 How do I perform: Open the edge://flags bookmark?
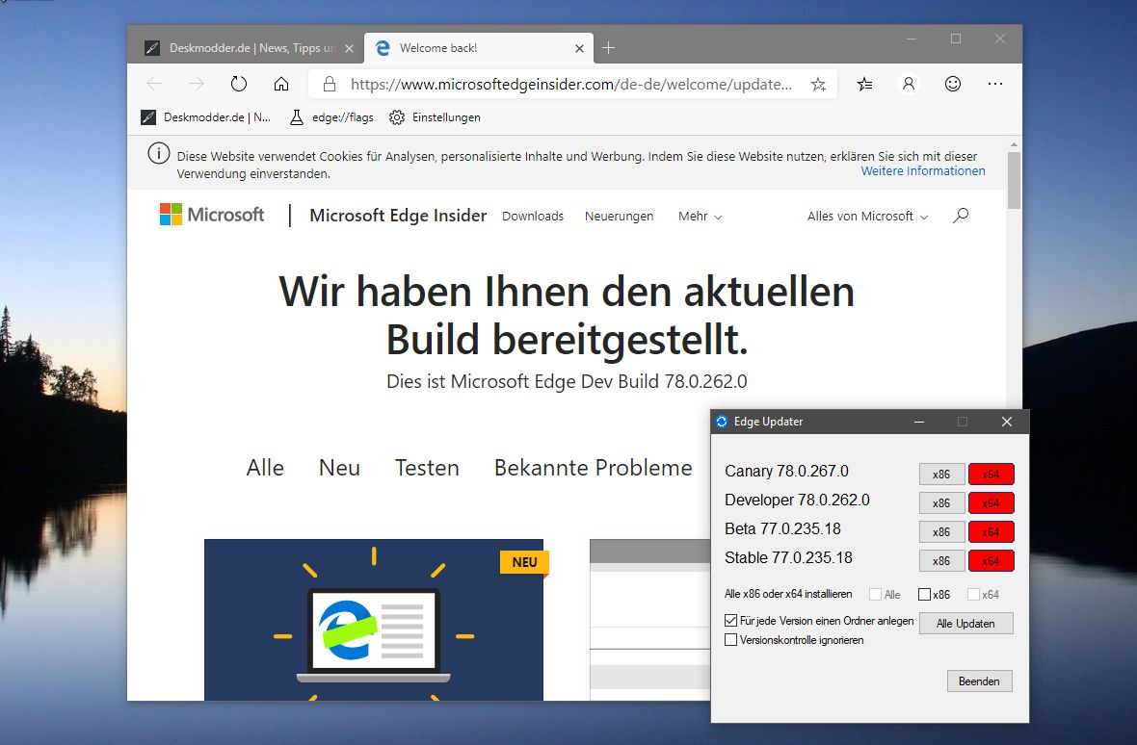[331, 117]
